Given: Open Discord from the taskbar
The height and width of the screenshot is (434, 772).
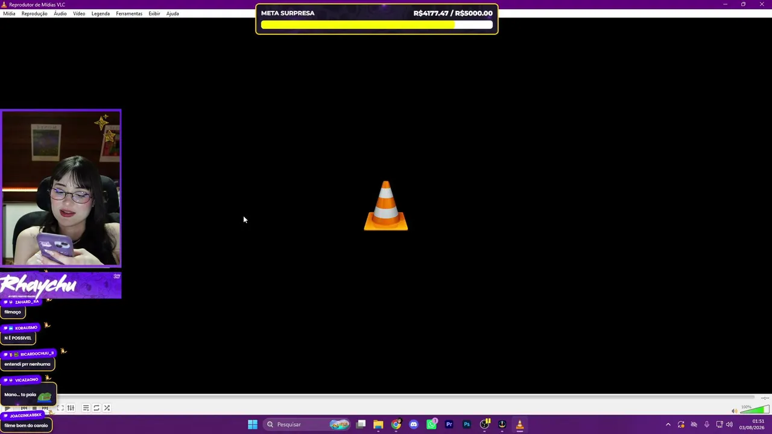Looking at the screenshot, I should [413, 424].
